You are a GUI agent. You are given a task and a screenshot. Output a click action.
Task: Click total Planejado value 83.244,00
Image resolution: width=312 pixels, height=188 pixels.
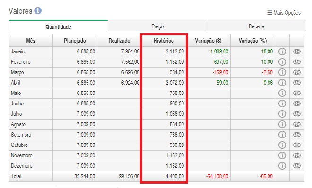(85, 176)
